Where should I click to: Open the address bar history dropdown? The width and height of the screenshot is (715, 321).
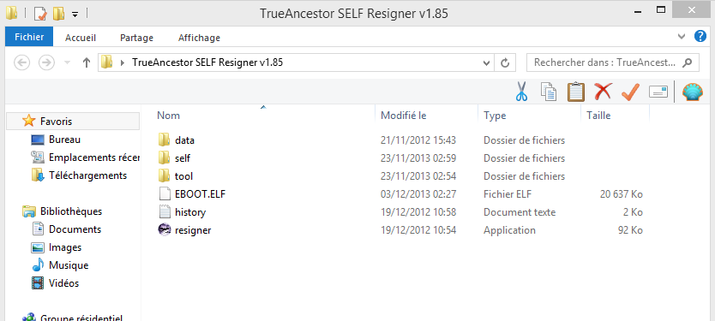point(487,62)
